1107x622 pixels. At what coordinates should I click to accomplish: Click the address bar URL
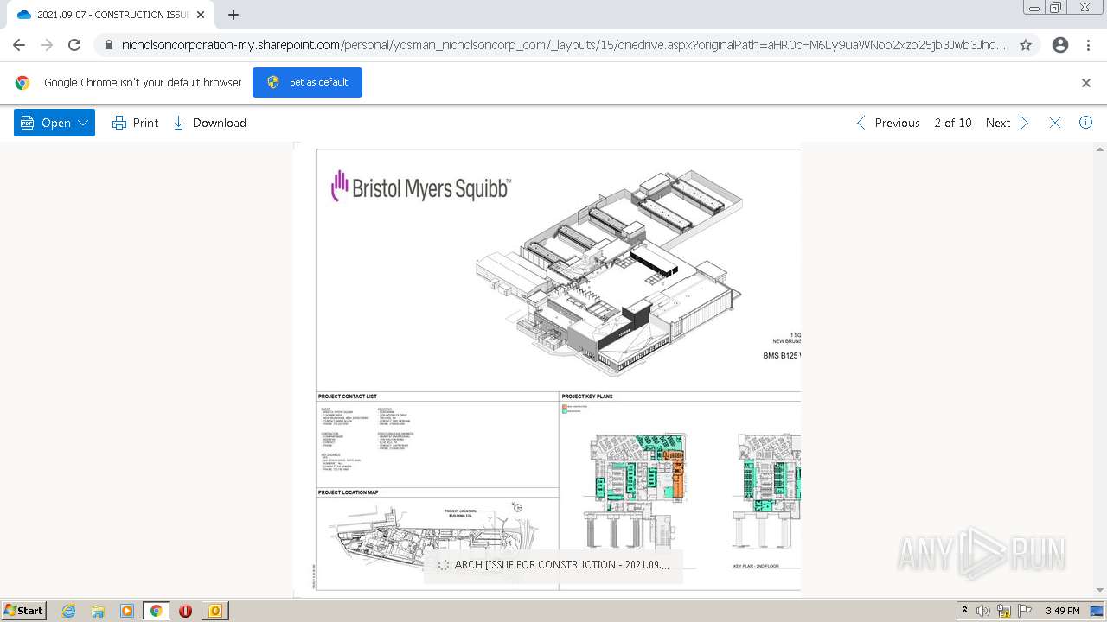(x=563, y=45)
